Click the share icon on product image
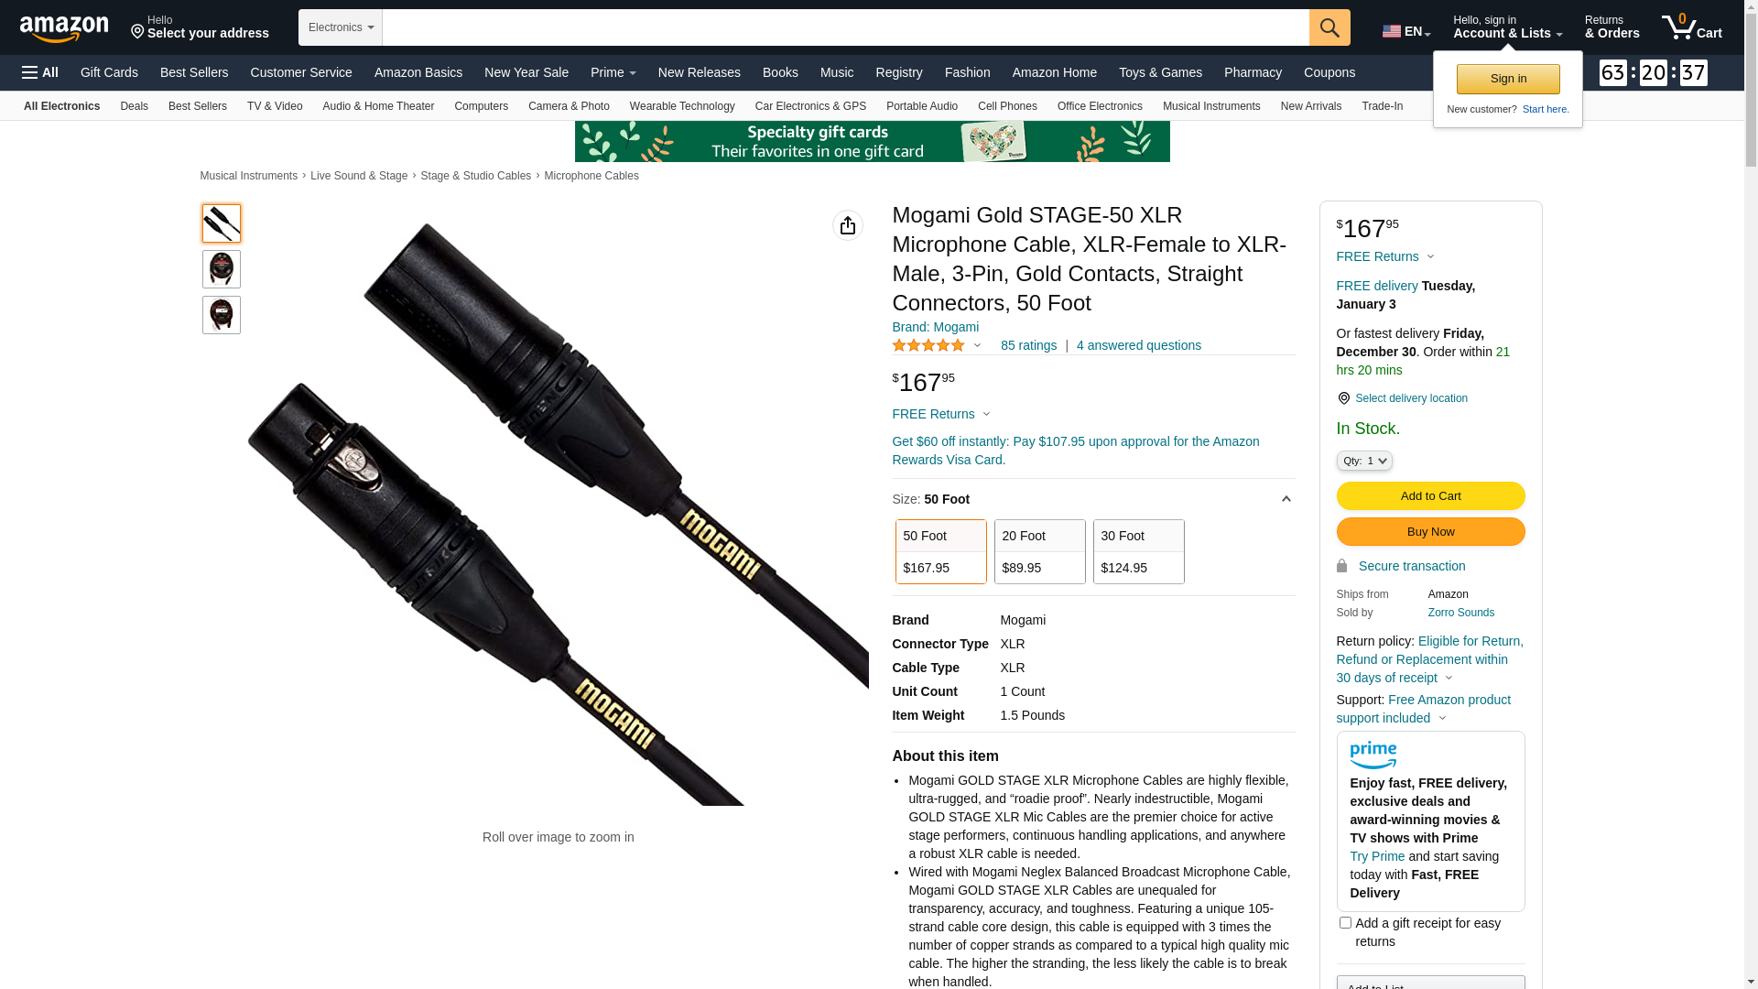This screenshot has height=989, width=1758. click(848, 225)
